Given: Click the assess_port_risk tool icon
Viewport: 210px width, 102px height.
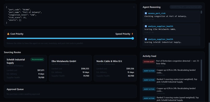Looking at the screenshot, I should (146, 13).
